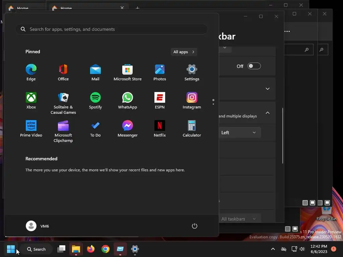Open Settings from pinned apps
The height and width of the screenshot is (257, 343).
click(192, 73)
